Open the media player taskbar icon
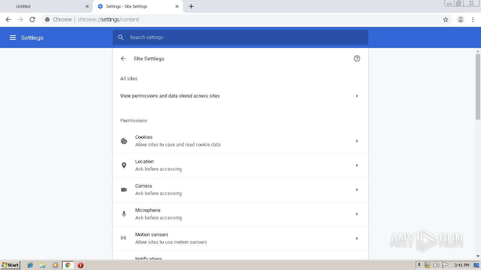The width and height of the screenshot is (481, 270). pos(55,265)
